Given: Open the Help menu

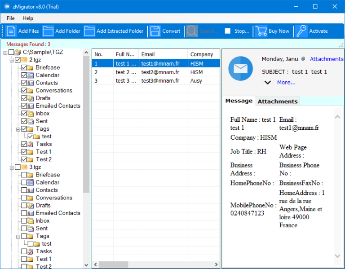Looking at the screenshot, I should [28, 18].
